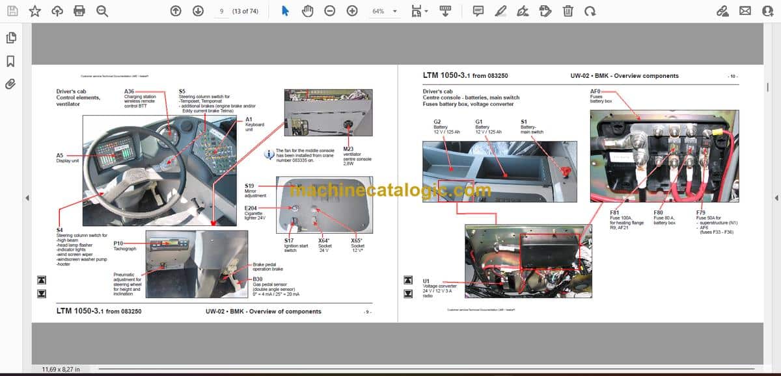This screenshot has width=781, height=376.
Task: Click the zoom out minus icon
Action: 330,11
